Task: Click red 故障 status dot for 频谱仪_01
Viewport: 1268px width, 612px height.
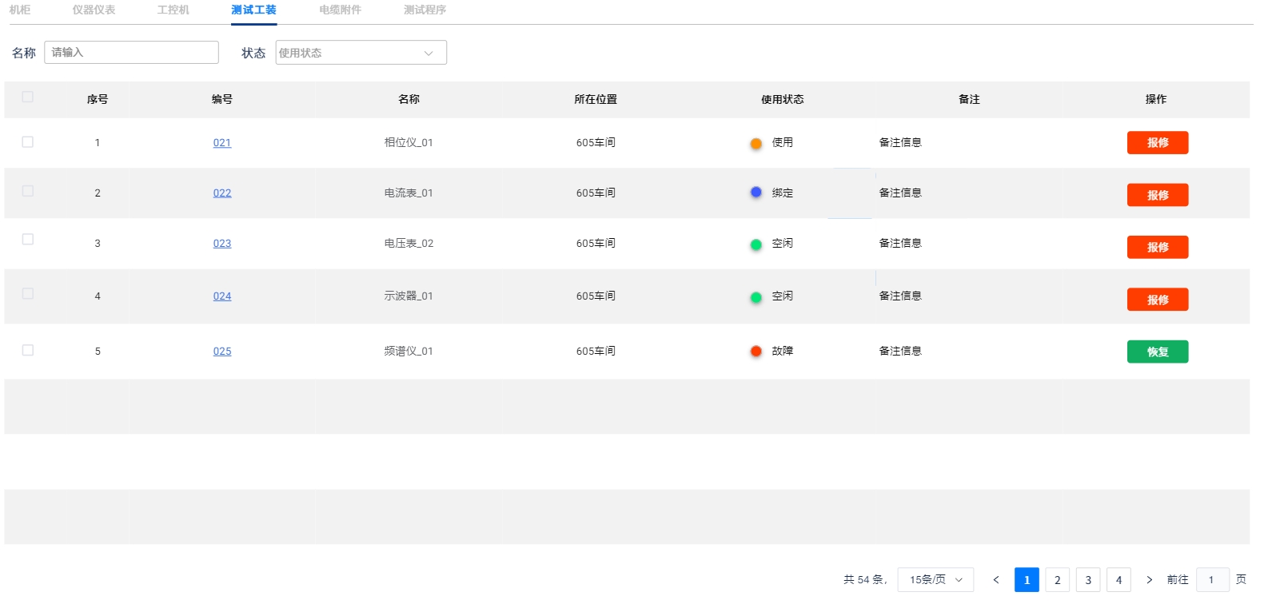Action: click(x=756, y=352)
